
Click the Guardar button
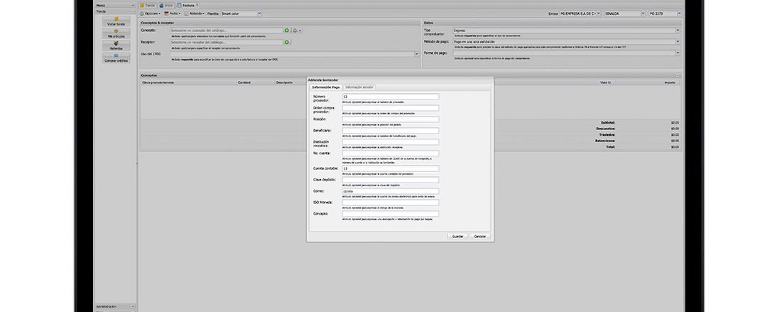[458, 236]
